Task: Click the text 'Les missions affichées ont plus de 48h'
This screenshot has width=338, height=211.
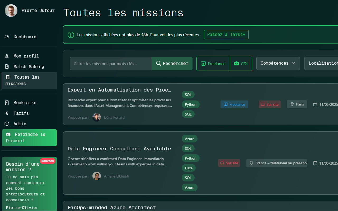Action: (x=114, y=35)
